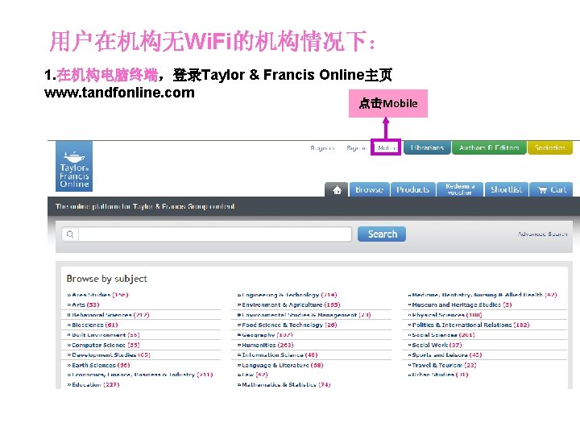Click the Search button

pyautogui.click(x=382, y=234)
